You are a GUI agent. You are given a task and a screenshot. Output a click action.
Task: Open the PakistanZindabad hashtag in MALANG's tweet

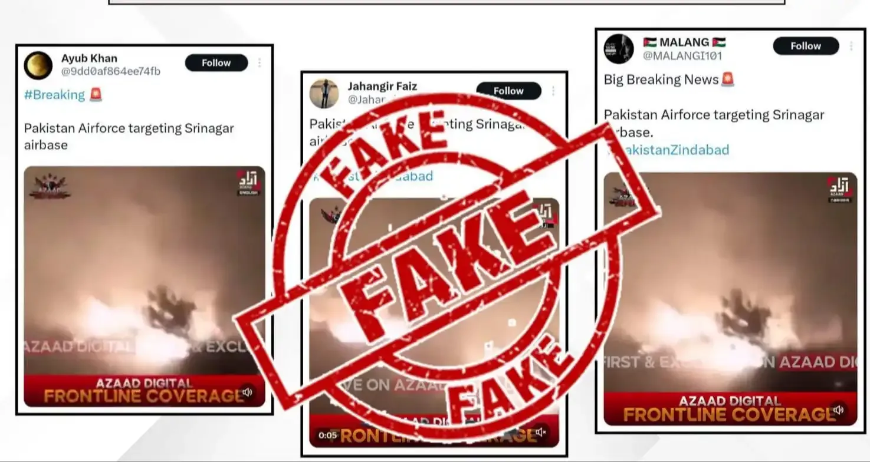coord(669,150)
